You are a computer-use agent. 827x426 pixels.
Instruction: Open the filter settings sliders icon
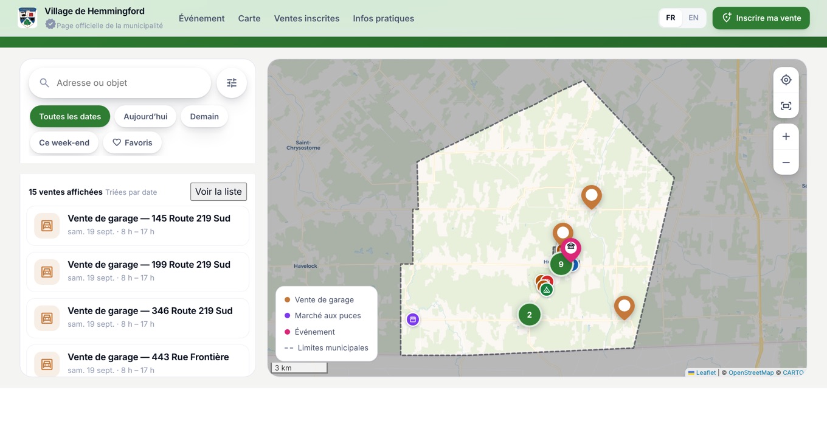[x=232, y=83]
